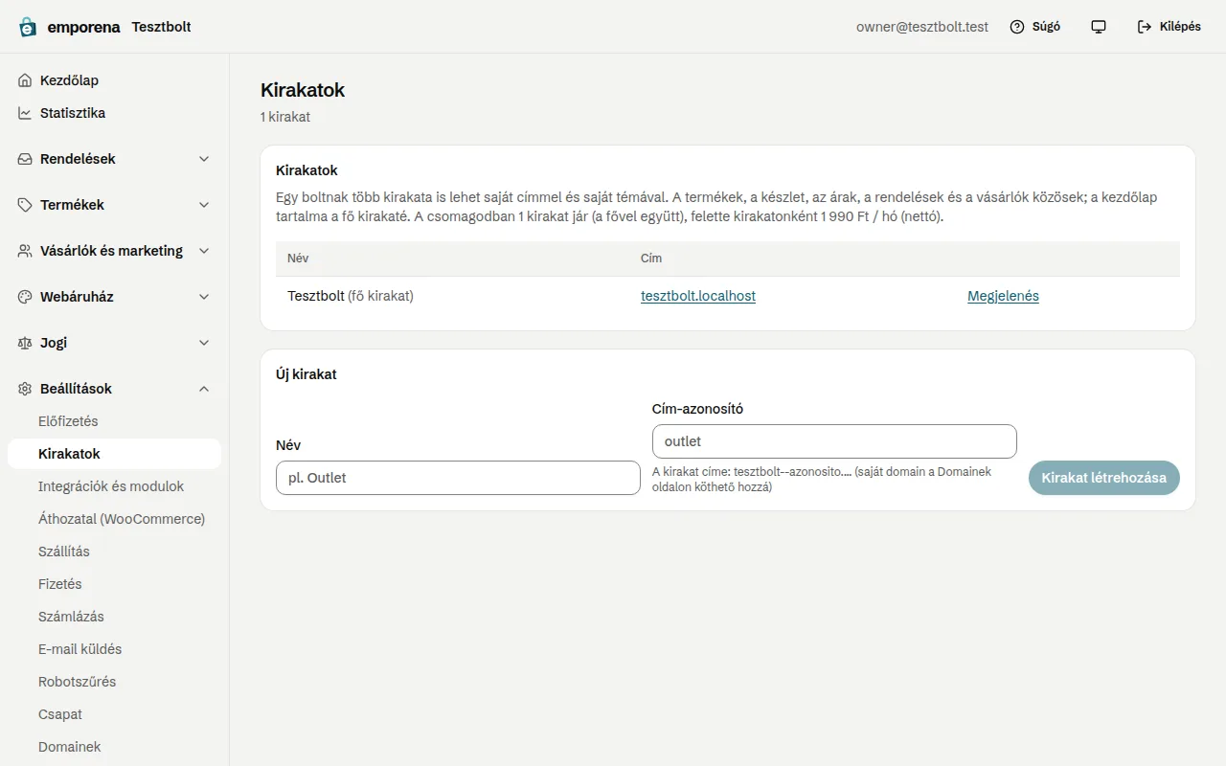
Task: Click the tag icon beside Termékek
Action: (x=25, y=205)
